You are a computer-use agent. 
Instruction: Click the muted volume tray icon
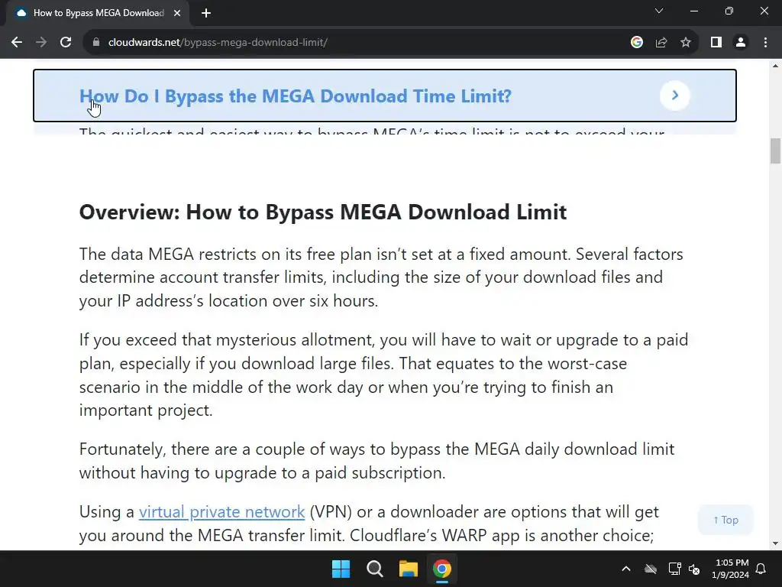(x=693, y=569)
